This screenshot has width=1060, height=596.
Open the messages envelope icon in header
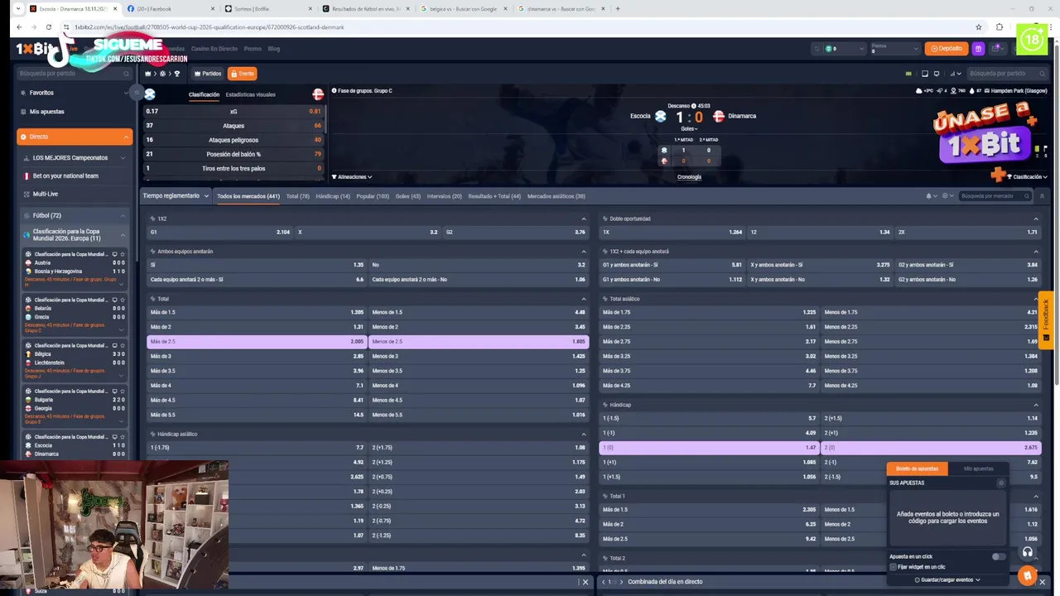[x=996, y=49]
